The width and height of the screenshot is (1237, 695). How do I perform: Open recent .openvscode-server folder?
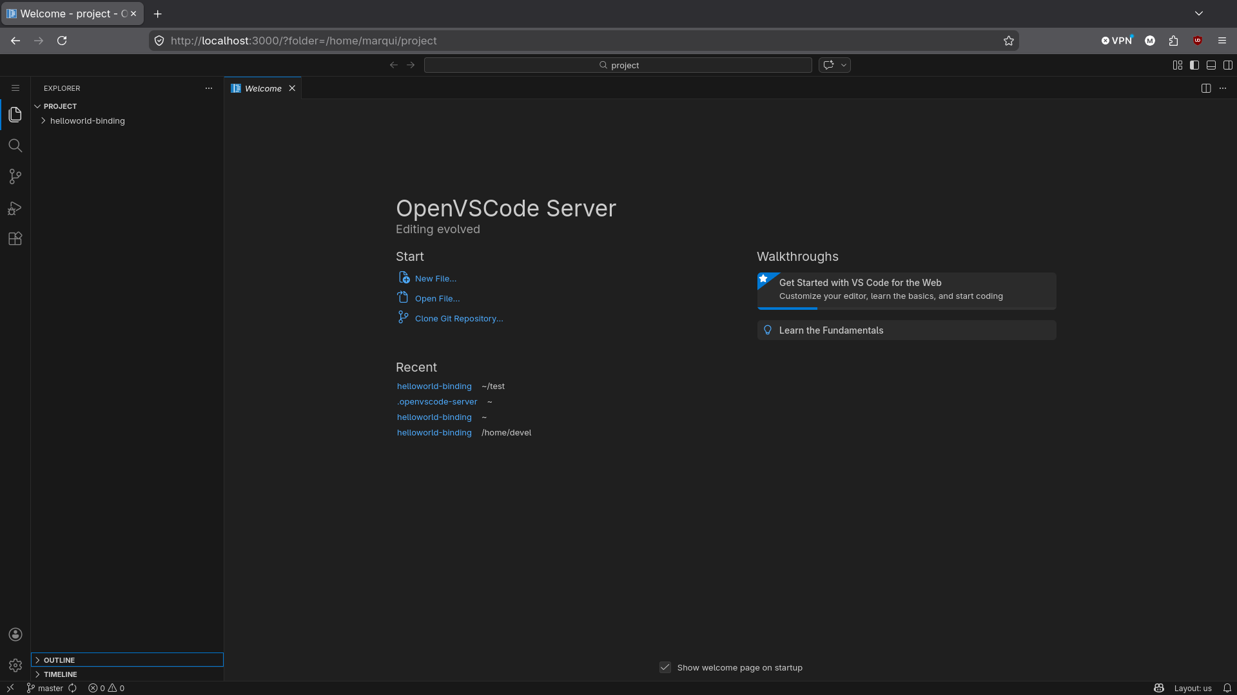coord(437,402)
